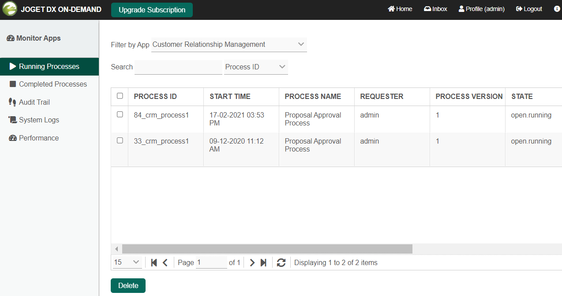
Task: Click the Monitor Apps dashboard icon
Action: (11, 38)
